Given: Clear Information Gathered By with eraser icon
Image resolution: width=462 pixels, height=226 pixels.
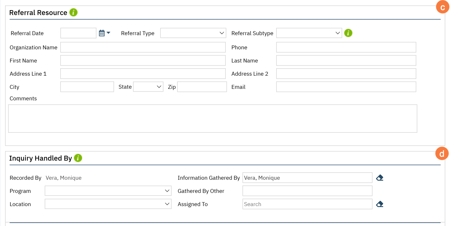Looking at the screenshot, I should (x=380, y=178).
